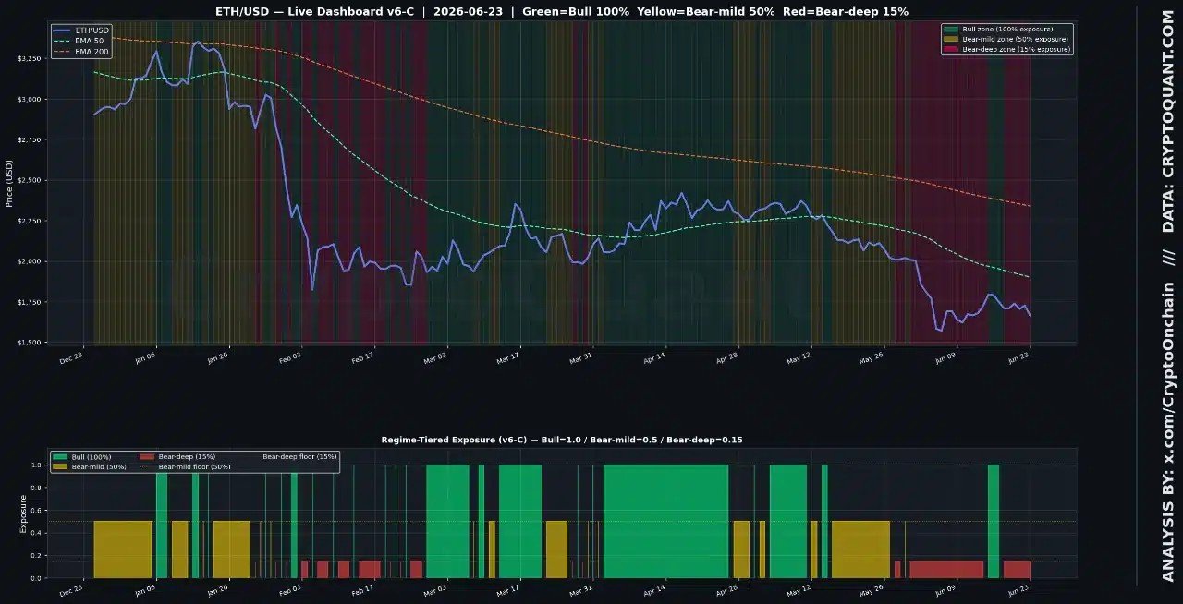This screenshot has height=604, width=1183.
Task: Click the $3,250 price axis tick
Action: coord(30,58)
